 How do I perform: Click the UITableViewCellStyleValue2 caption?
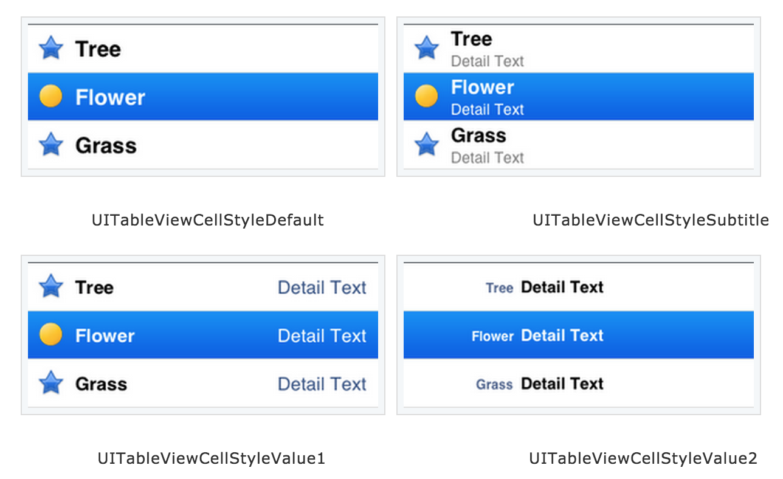tap(643, 458)
